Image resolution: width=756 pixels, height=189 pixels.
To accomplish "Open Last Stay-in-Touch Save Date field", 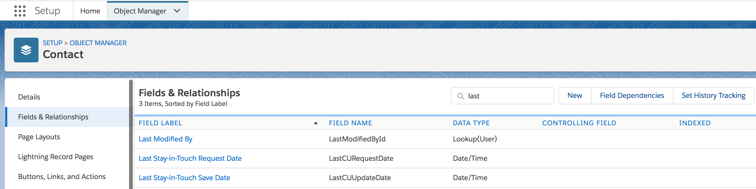I will (184, 177).
